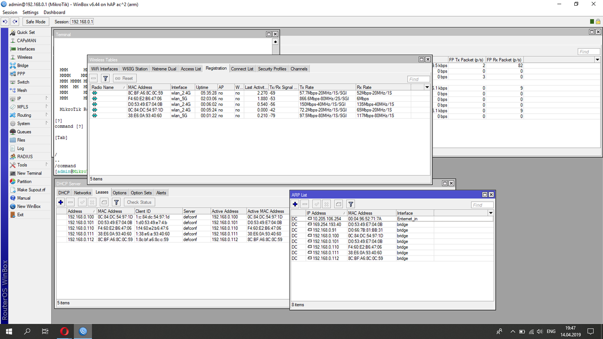Image resolution: width=603 pixels, height=339 pixels.
Task: Click the filter funnel in ARP List
Action: pyautogui.click(x=350, y=204)
